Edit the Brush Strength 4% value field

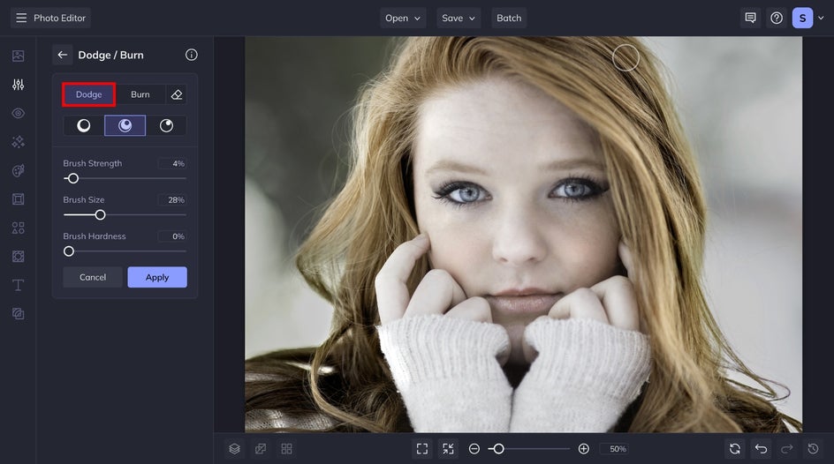click(x=172, y=163)
